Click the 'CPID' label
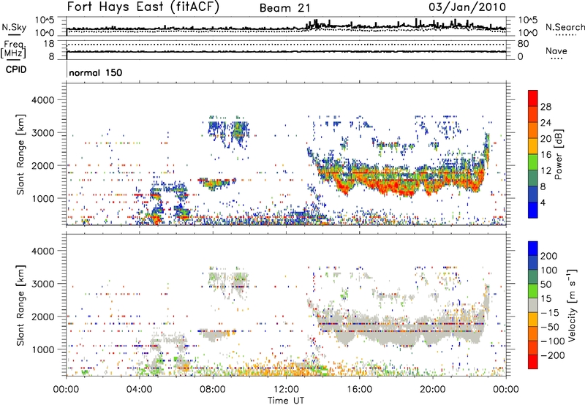Image resolution: width=585 pixels, height=405 pixels. click(16, 69)
